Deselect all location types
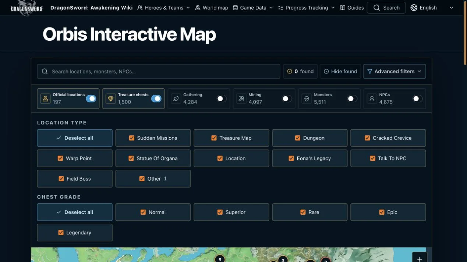 click(x=75, y=138)
